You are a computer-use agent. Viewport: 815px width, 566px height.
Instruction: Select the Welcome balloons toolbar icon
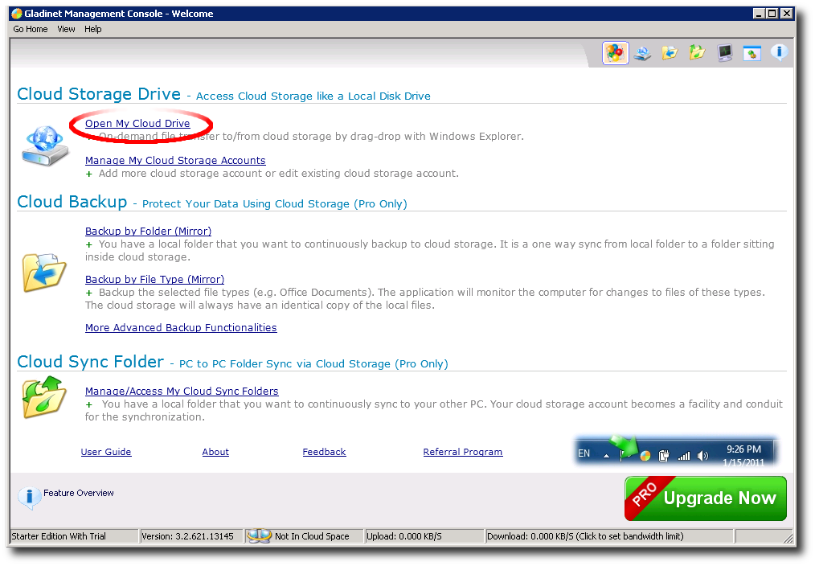pos(615,53)
